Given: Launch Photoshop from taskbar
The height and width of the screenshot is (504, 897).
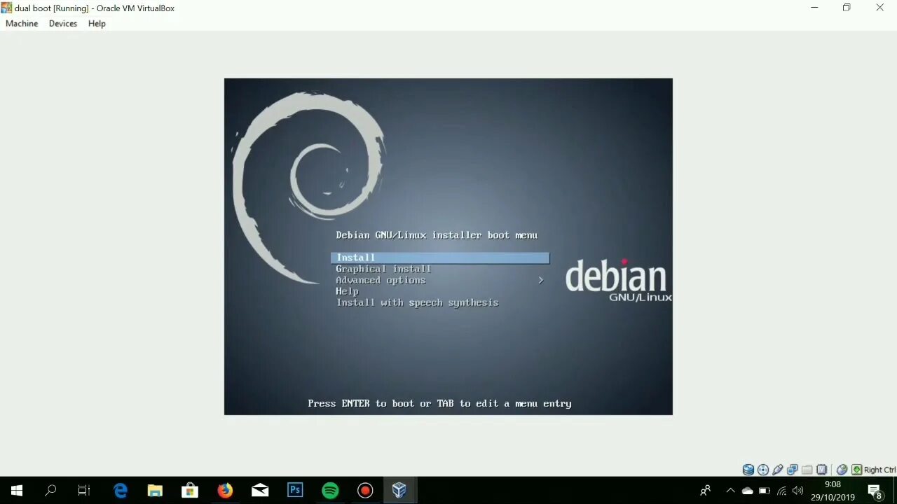Looking at the screenshot, I should point(295,490).
